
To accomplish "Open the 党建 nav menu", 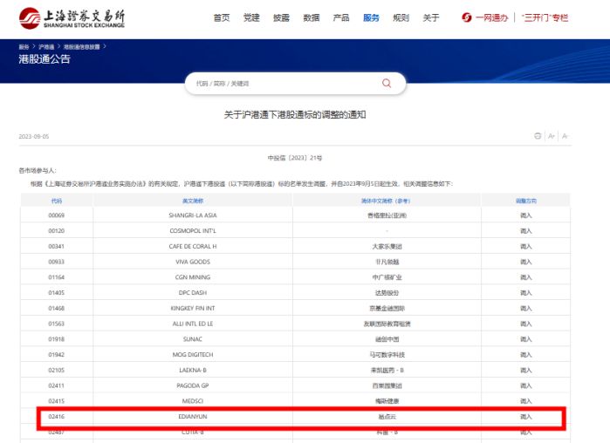I will click(x=251, y=17).
